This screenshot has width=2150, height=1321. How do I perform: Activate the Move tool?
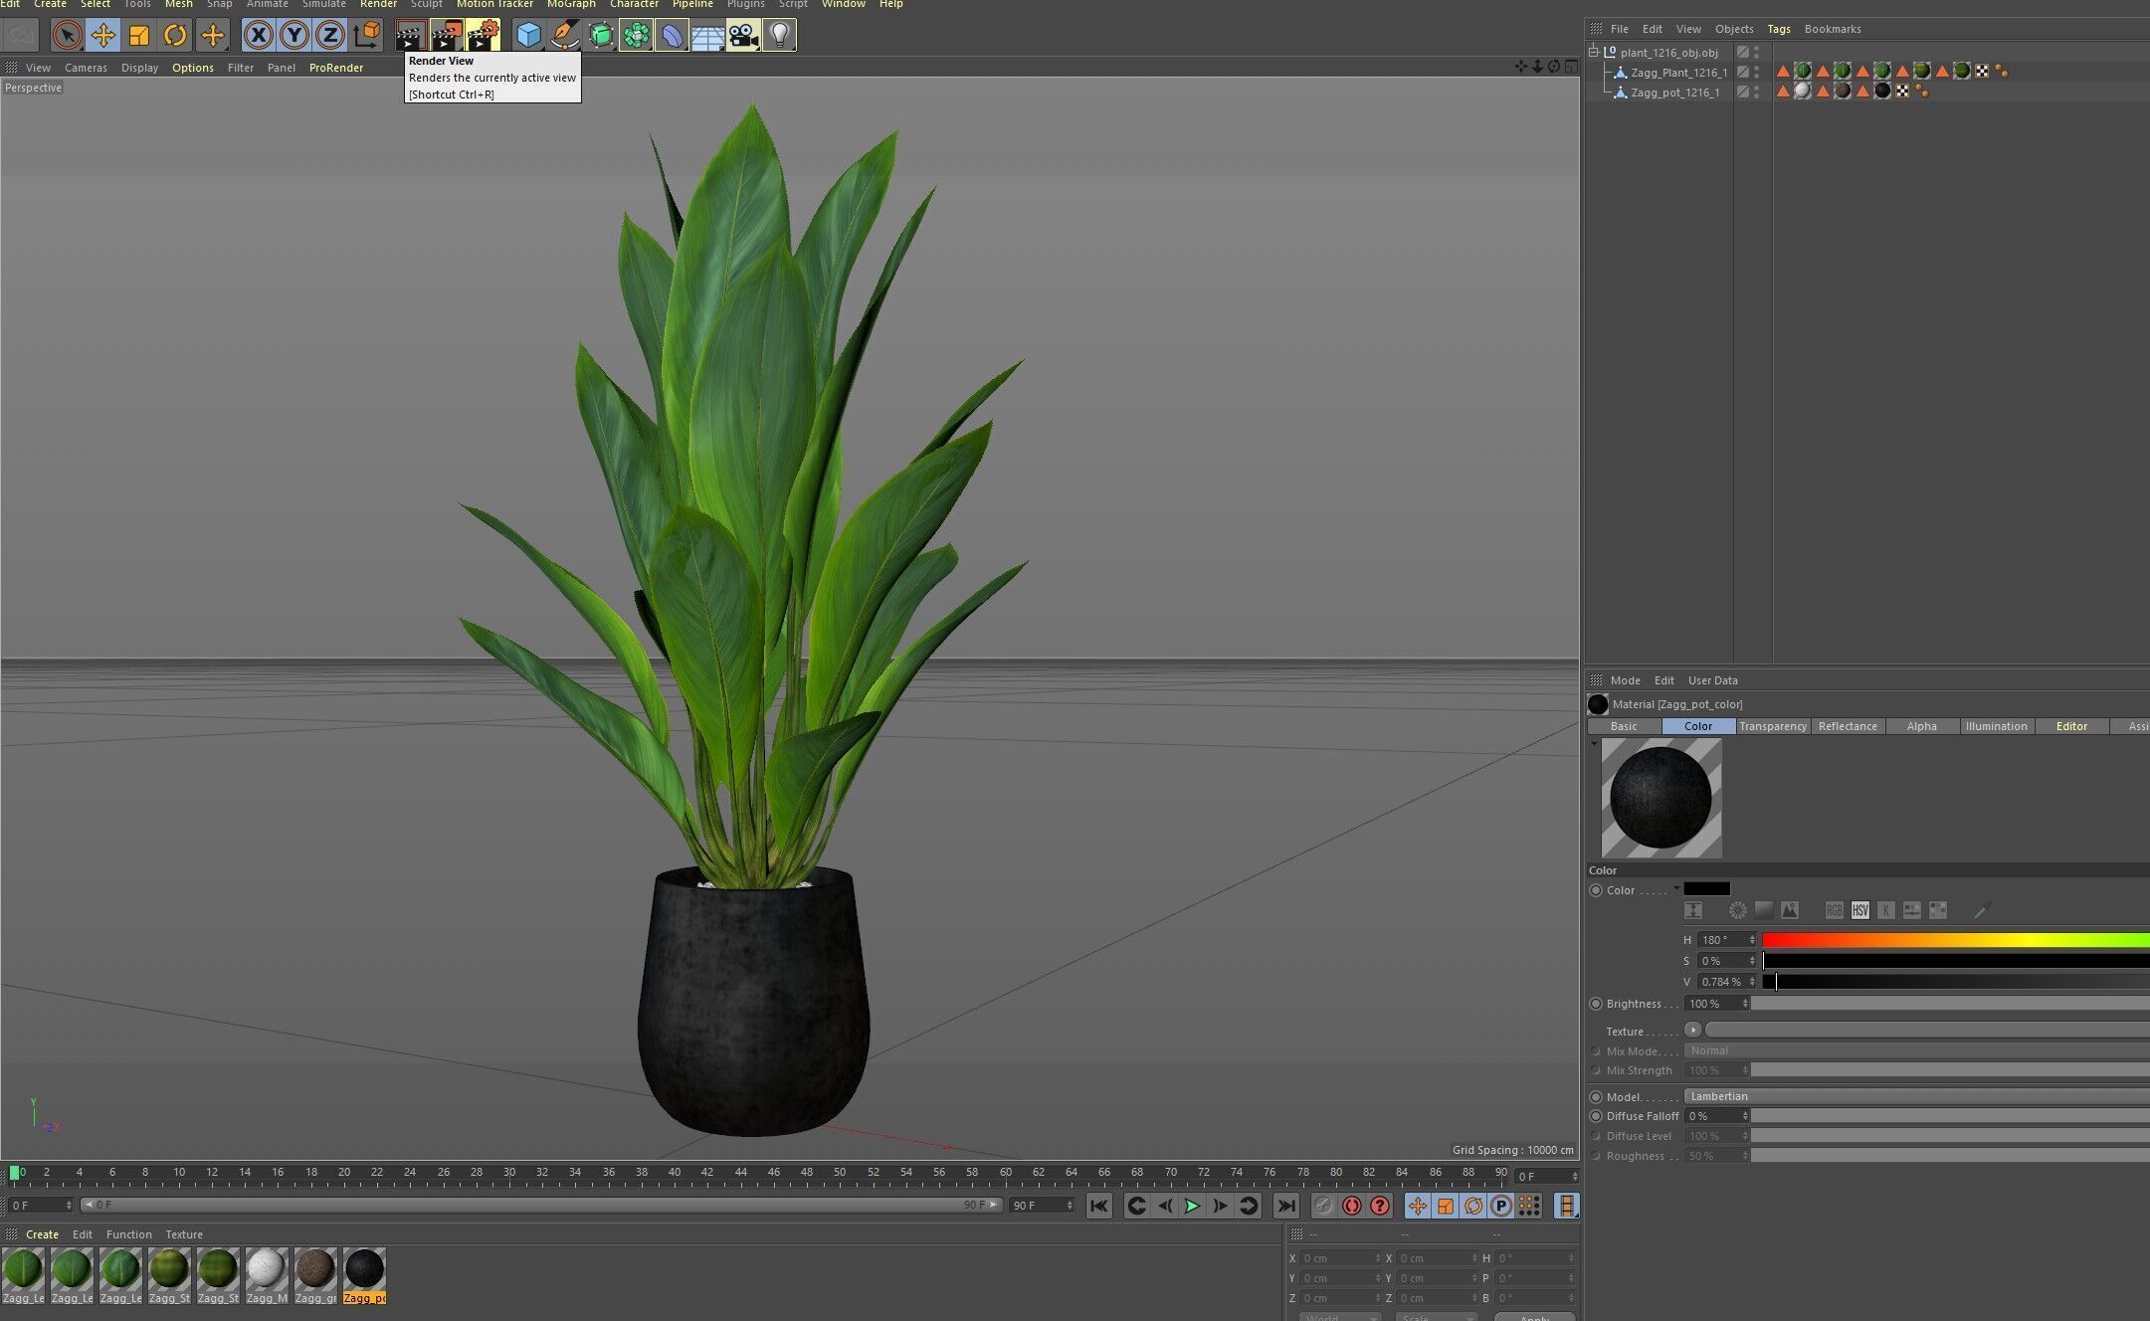102,36
